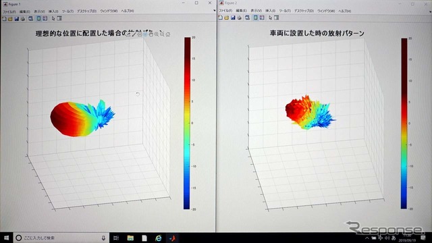432x243 pixels.
Task: Open 挿入(I) menu in Figure 1
Action: (53, 11)
